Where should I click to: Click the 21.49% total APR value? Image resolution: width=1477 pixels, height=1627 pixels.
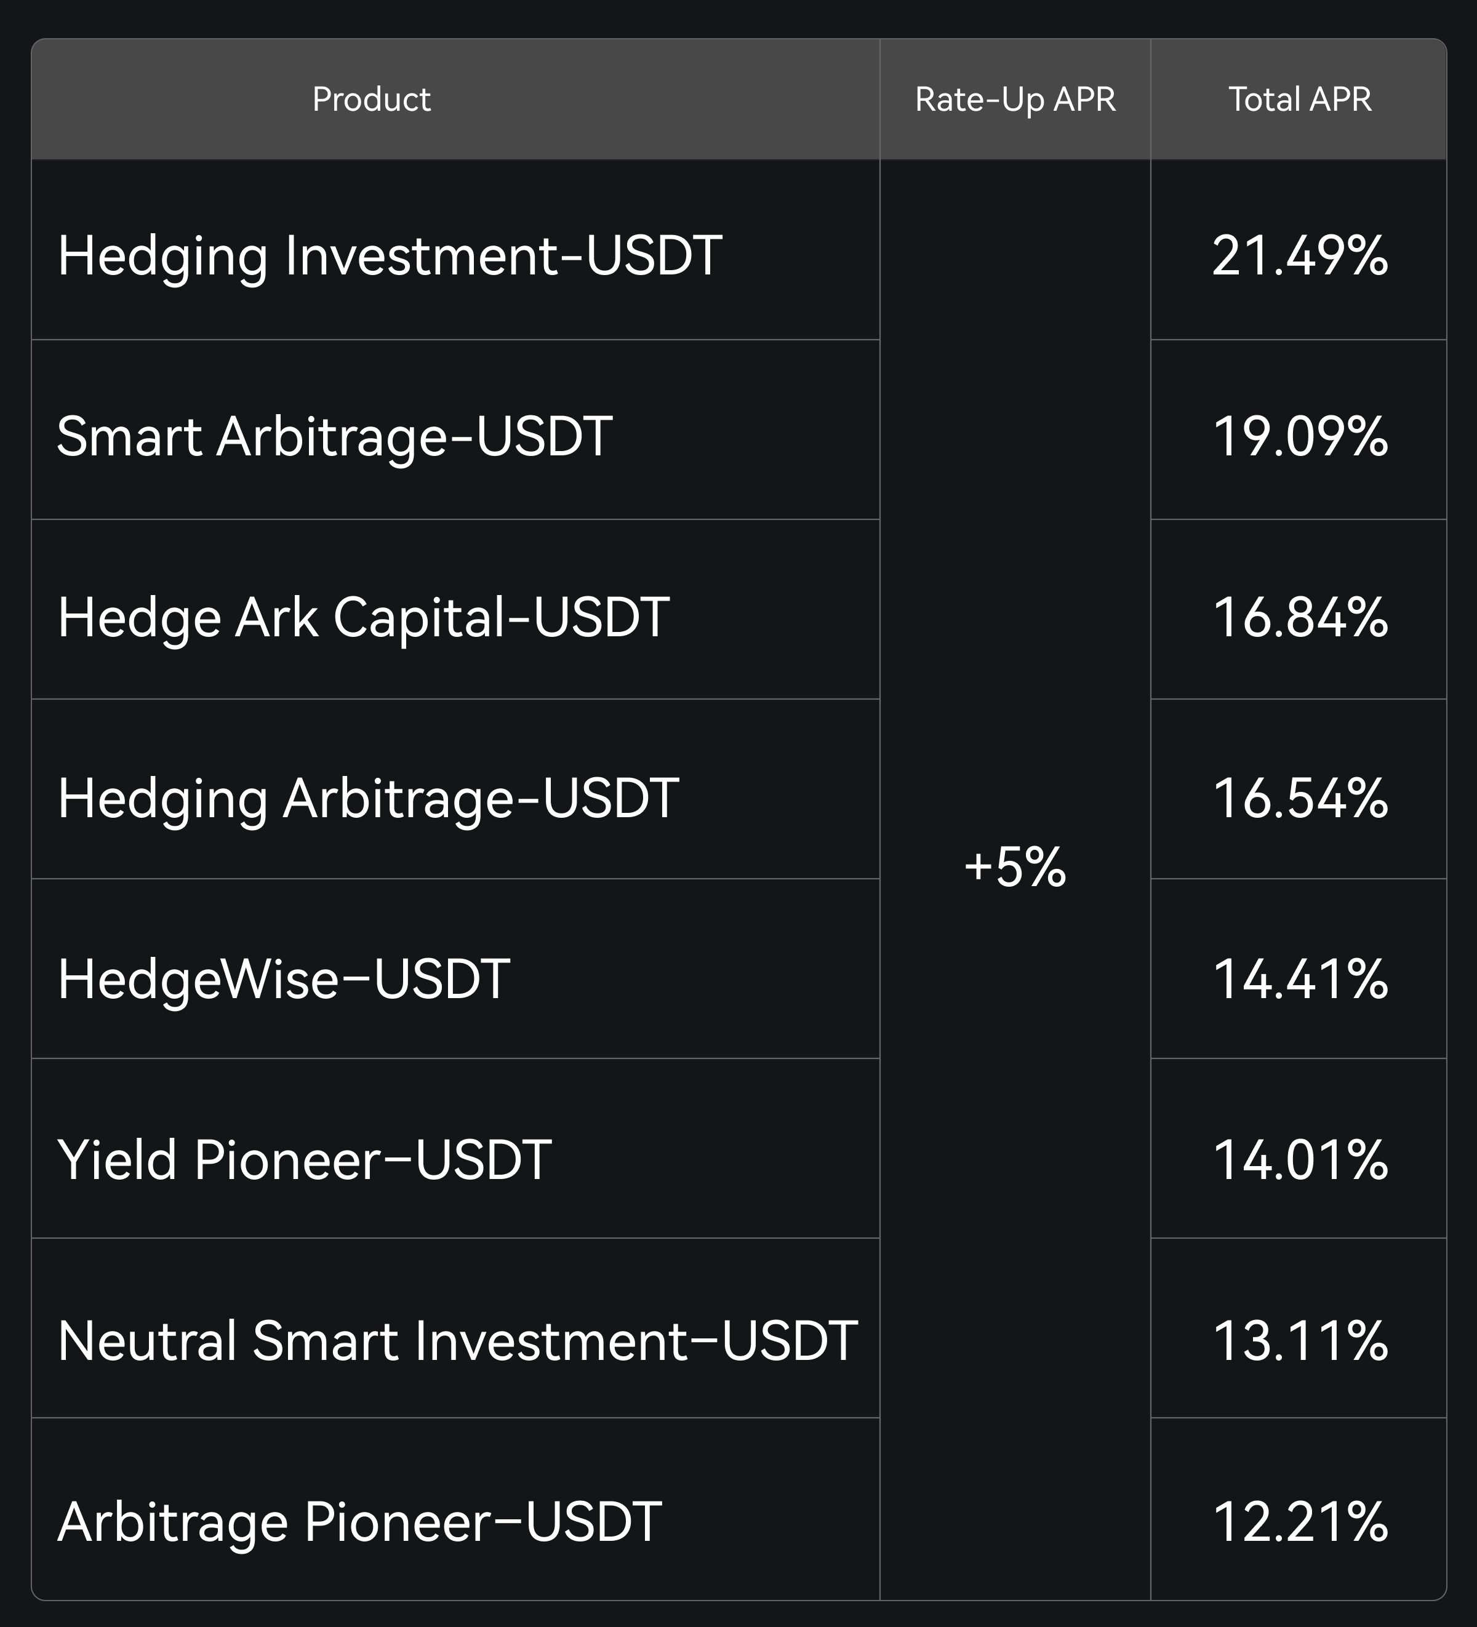(x=1299, y=256)
